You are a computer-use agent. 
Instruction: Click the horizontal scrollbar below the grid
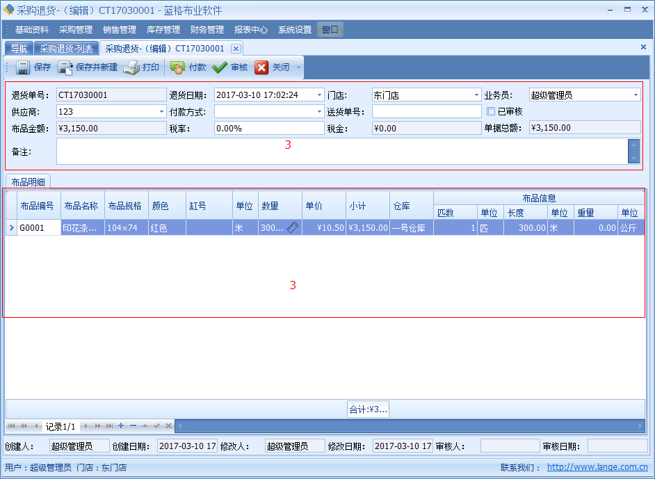410,425
